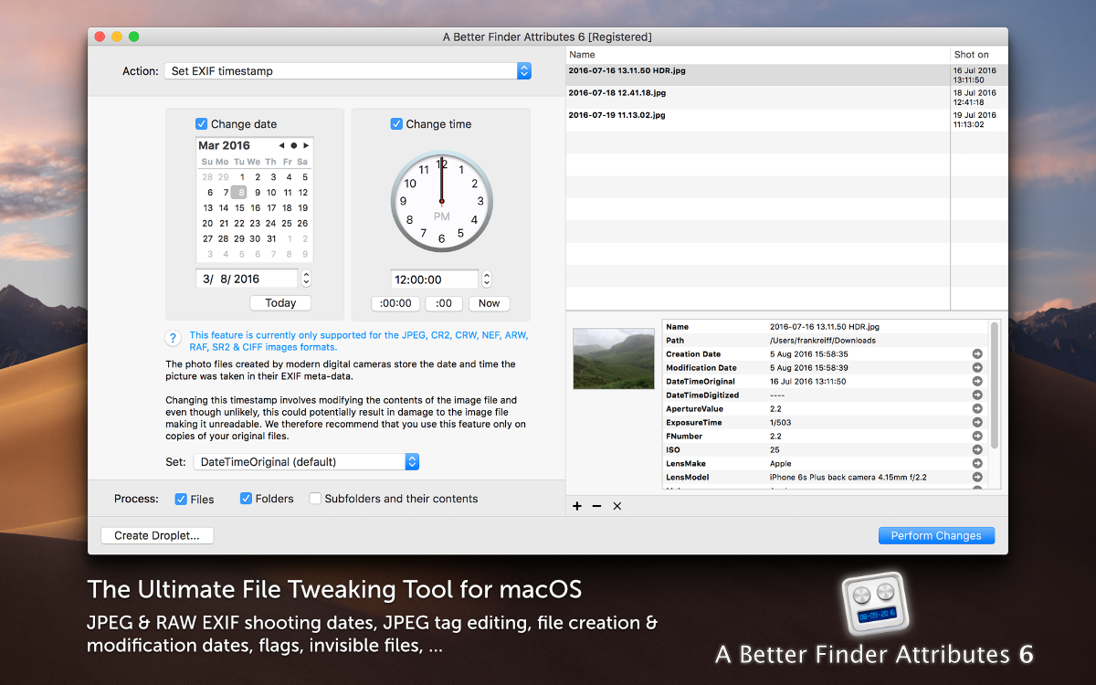1096x685 pixels.
Task: Click the Creation Date value 5 Aug 2016 15:58:35
Action: point(809,353)
